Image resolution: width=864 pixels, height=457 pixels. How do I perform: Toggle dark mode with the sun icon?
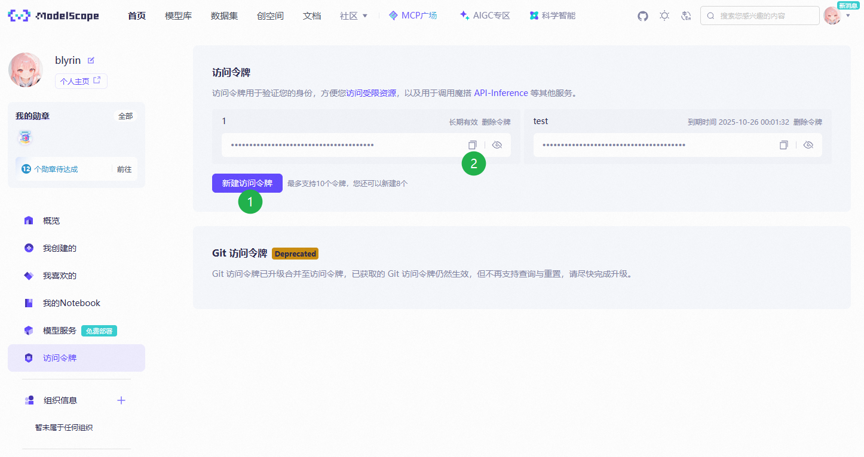(664, 16)
